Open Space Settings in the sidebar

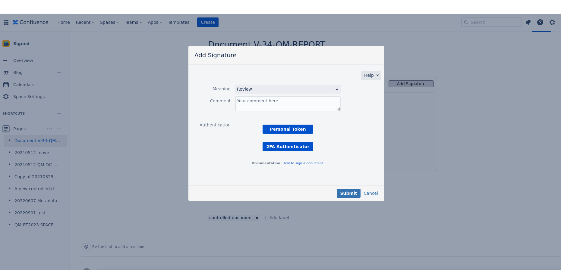[x=29, y=97]
